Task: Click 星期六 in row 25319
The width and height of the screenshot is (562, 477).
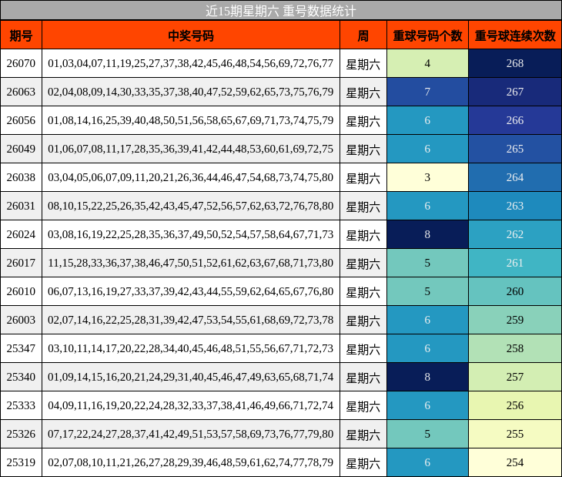Action: tap(363, 463)
